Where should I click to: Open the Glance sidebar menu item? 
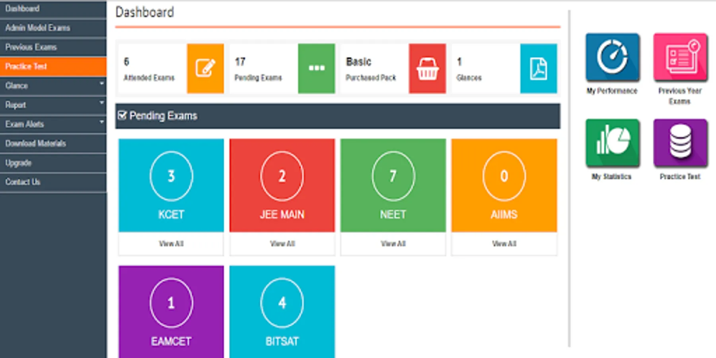53,86
